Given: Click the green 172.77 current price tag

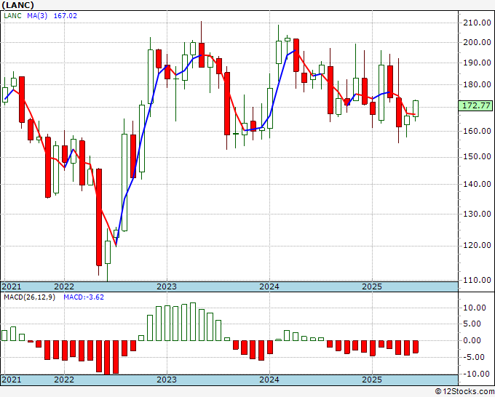Looking at the screenshot, I should 475,105.
